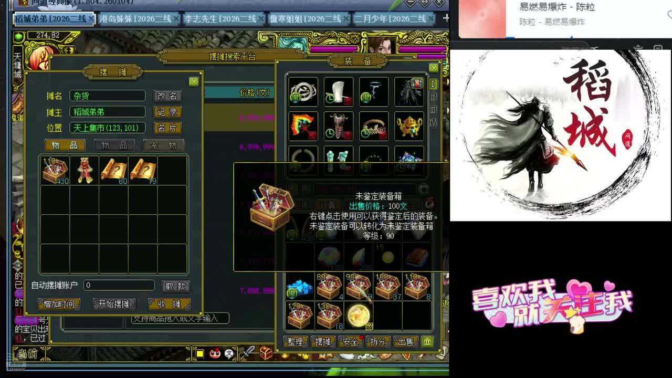
Task: Select the glowing golden orb item
Action: point(359,316)
